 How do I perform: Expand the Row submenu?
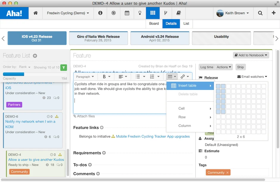190,117
